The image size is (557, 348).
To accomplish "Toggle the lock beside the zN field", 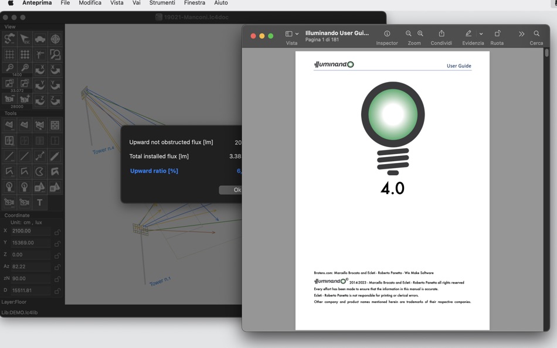I will (57, 279).
